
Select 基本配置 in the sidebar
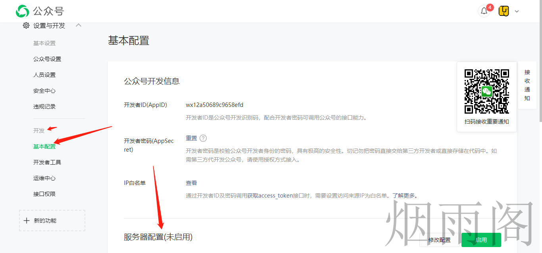pos(44,146)
